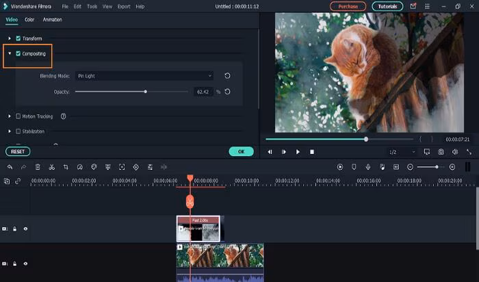
Task: Zoom in the timeline with plus icon
Action: click(x=452, y=167)
